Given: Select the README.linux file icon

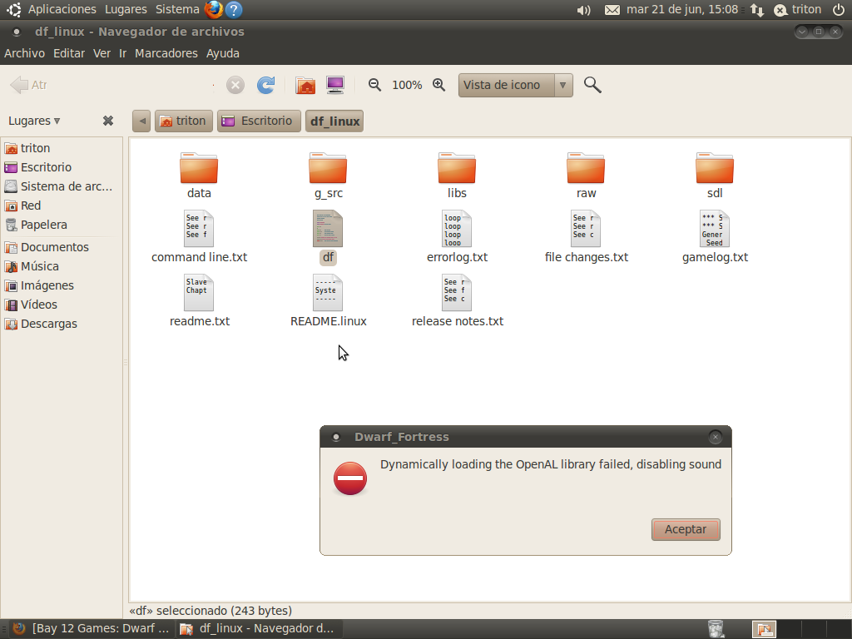Looking at the screenshot, I should coord(328,293).
